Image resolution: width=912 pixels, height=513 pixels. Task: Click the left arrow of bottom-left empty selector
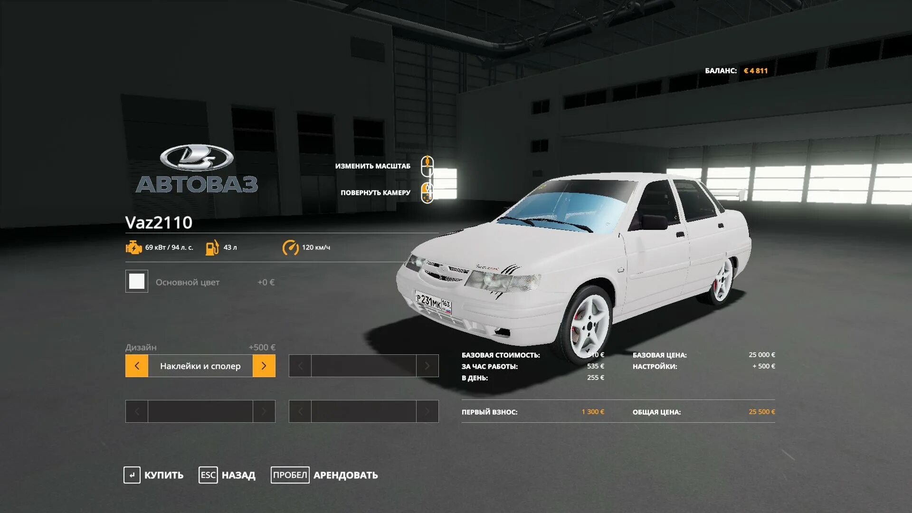137,411
